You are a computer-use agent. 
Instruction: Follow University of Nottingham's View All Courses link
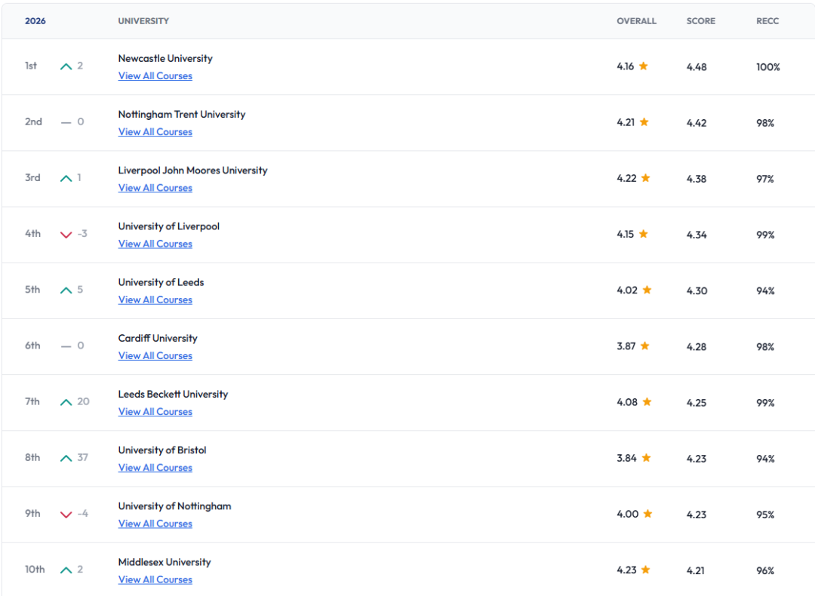155,524
